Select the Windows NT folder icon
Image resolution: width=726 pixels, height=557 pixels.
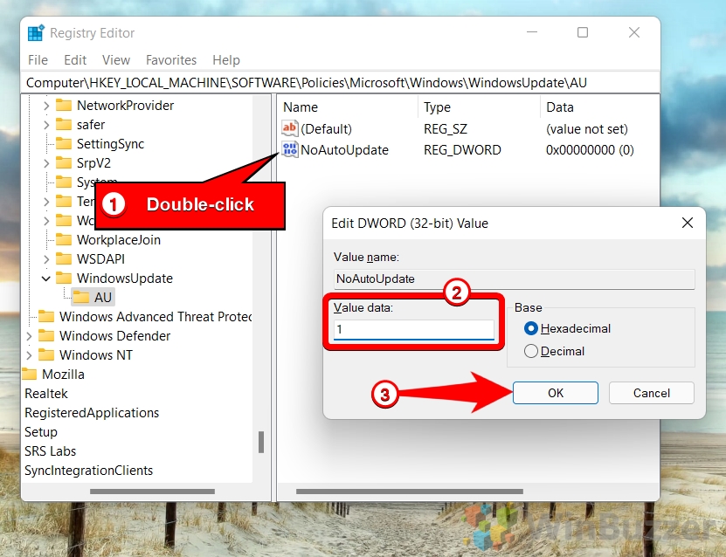point(45,354)
